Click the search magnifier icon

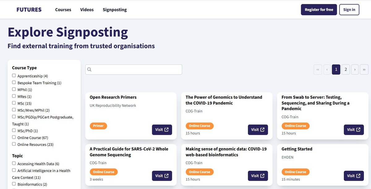point(89,70)
